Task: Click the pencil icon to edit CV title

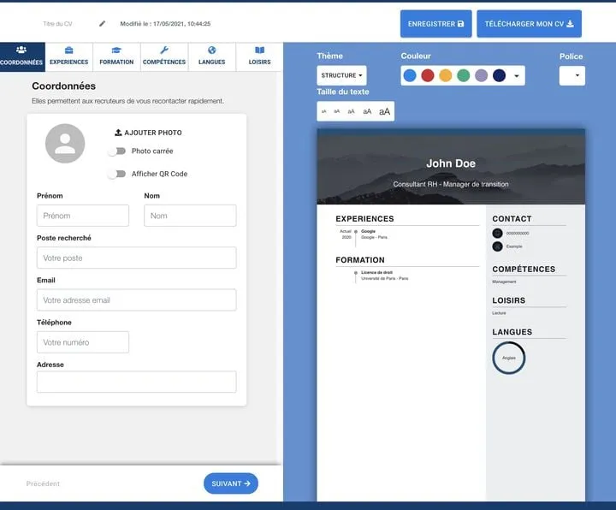Action: pos(102,24)
